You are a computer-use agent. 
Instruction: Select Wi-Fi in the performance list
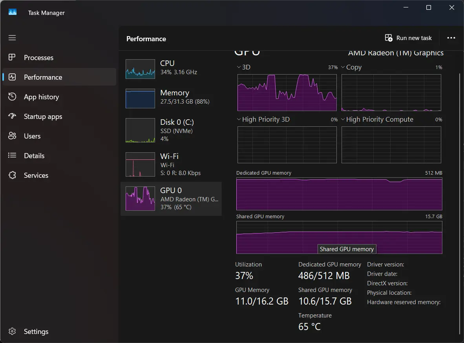pos(171,164)
